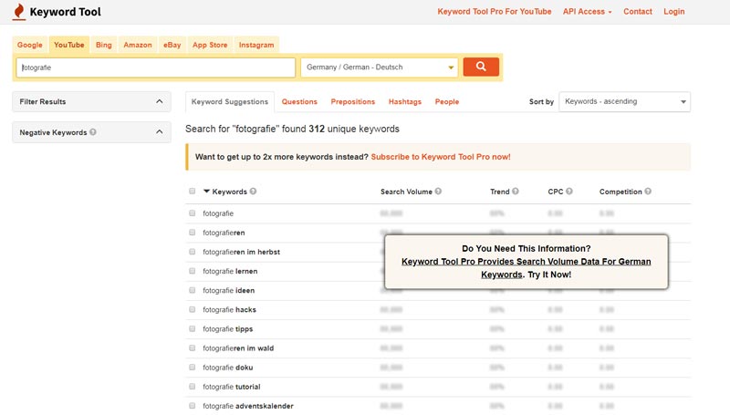Click the Keyword Tool Pro Provides Search Volume link
Image resolution: width=730 pixels, height=415 pixels.
527,268
